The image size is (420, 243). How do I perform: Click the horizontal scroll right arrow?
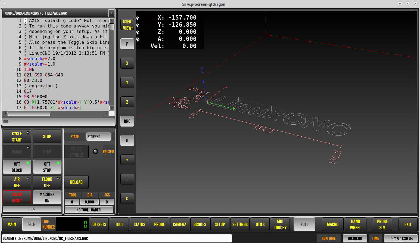pyautogui.click(x=106, y=113)
